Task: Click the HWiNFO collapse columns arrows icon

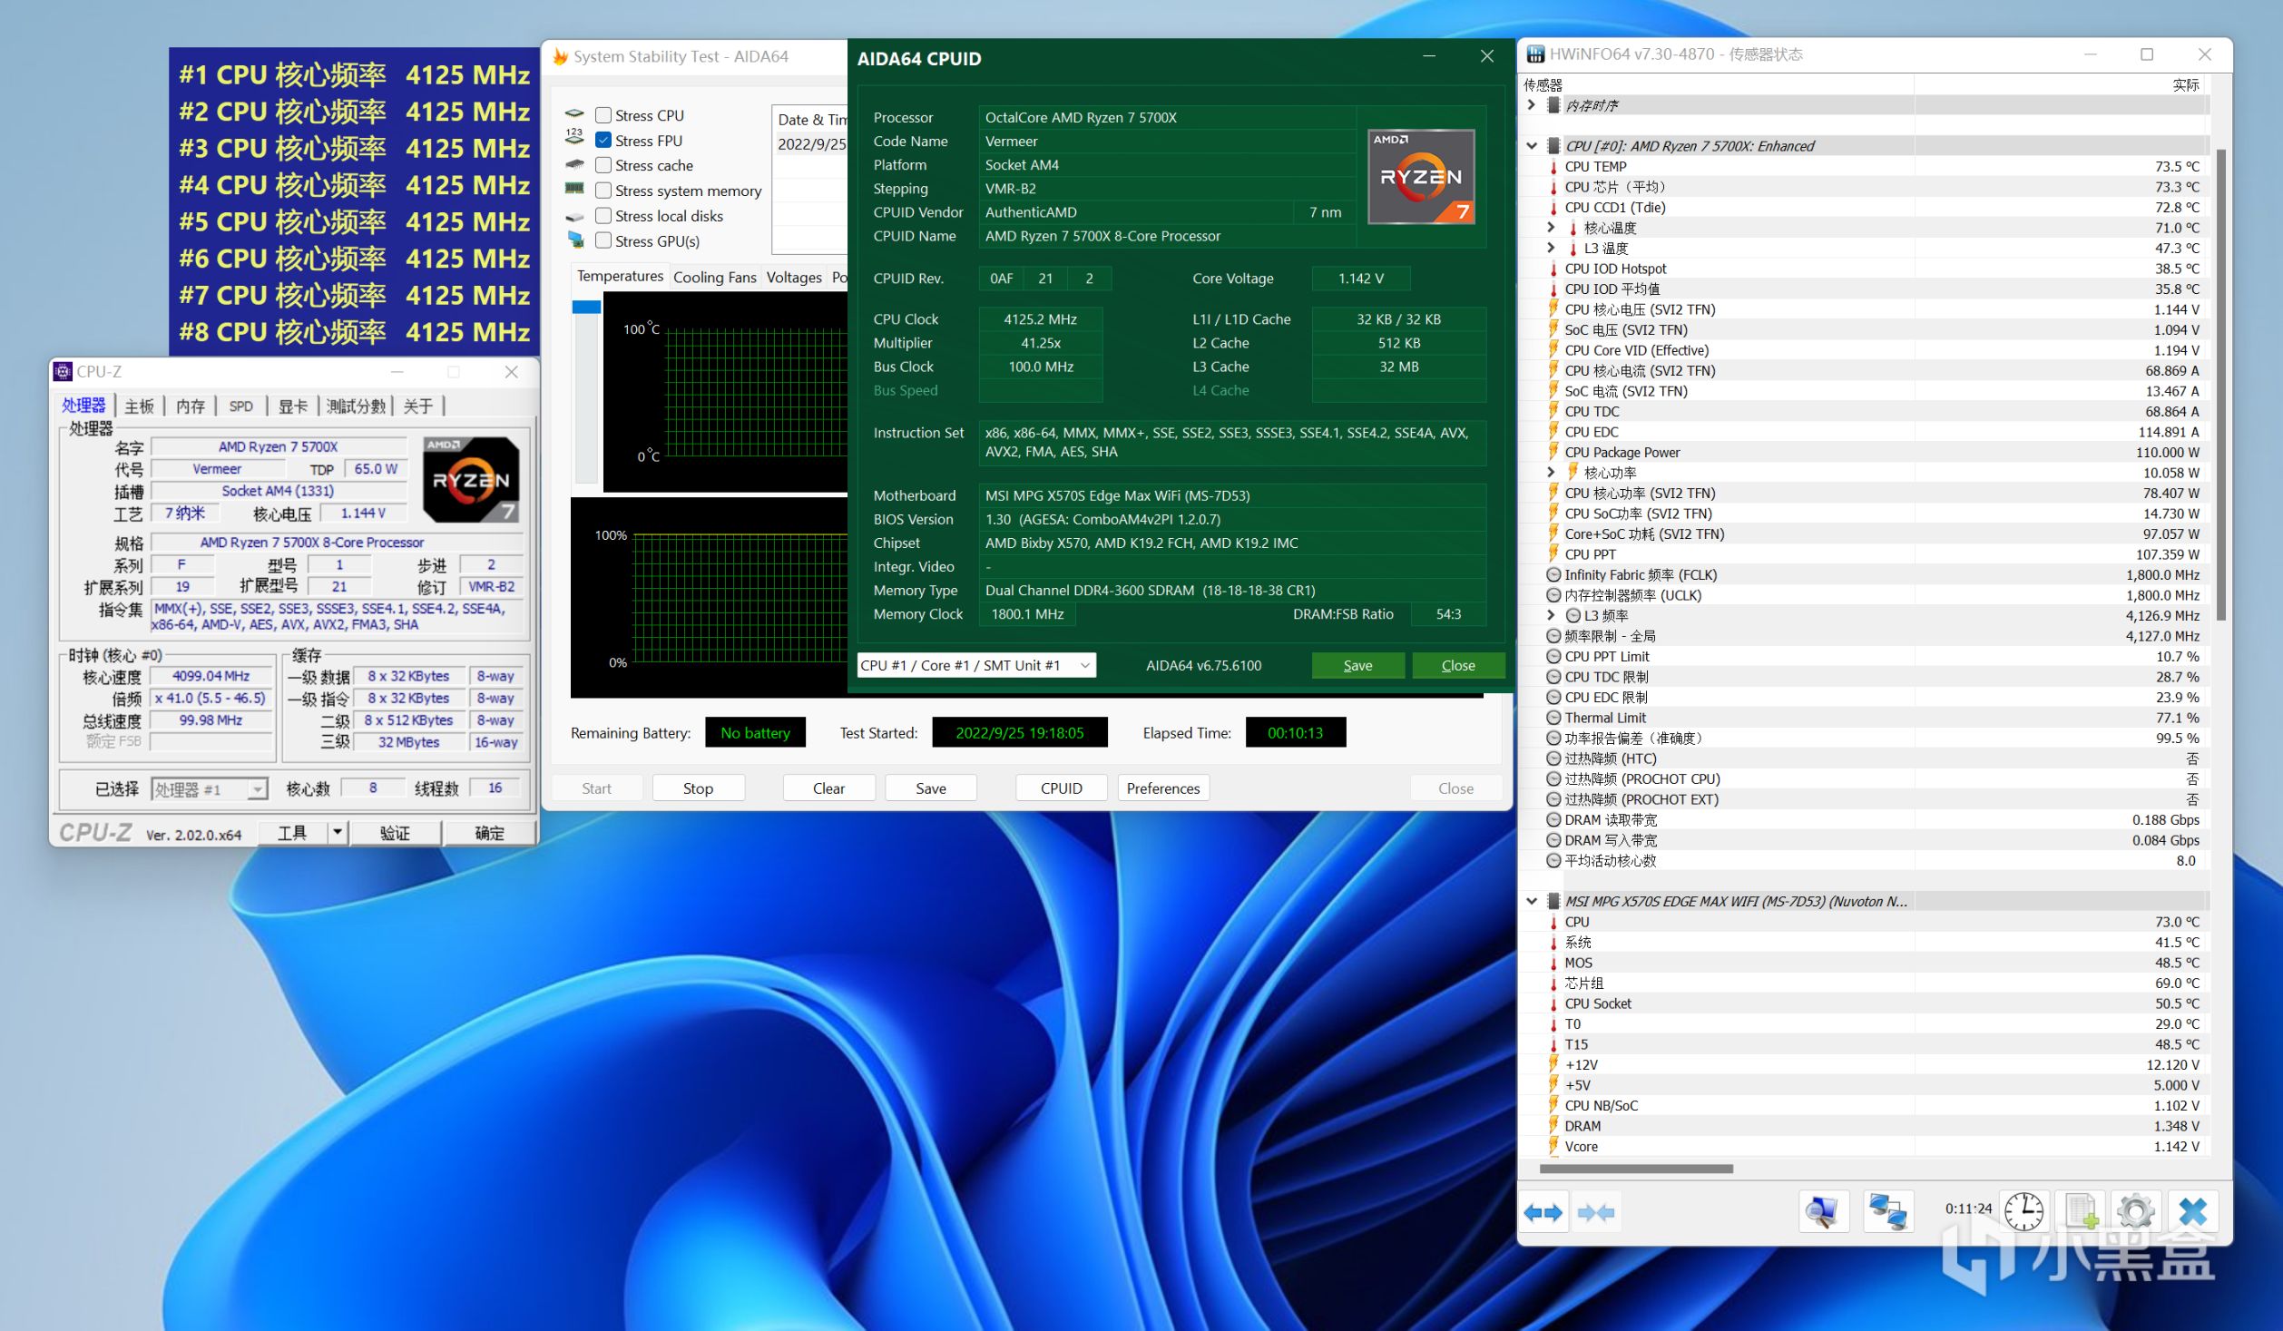Action: click(1595, 1212)
